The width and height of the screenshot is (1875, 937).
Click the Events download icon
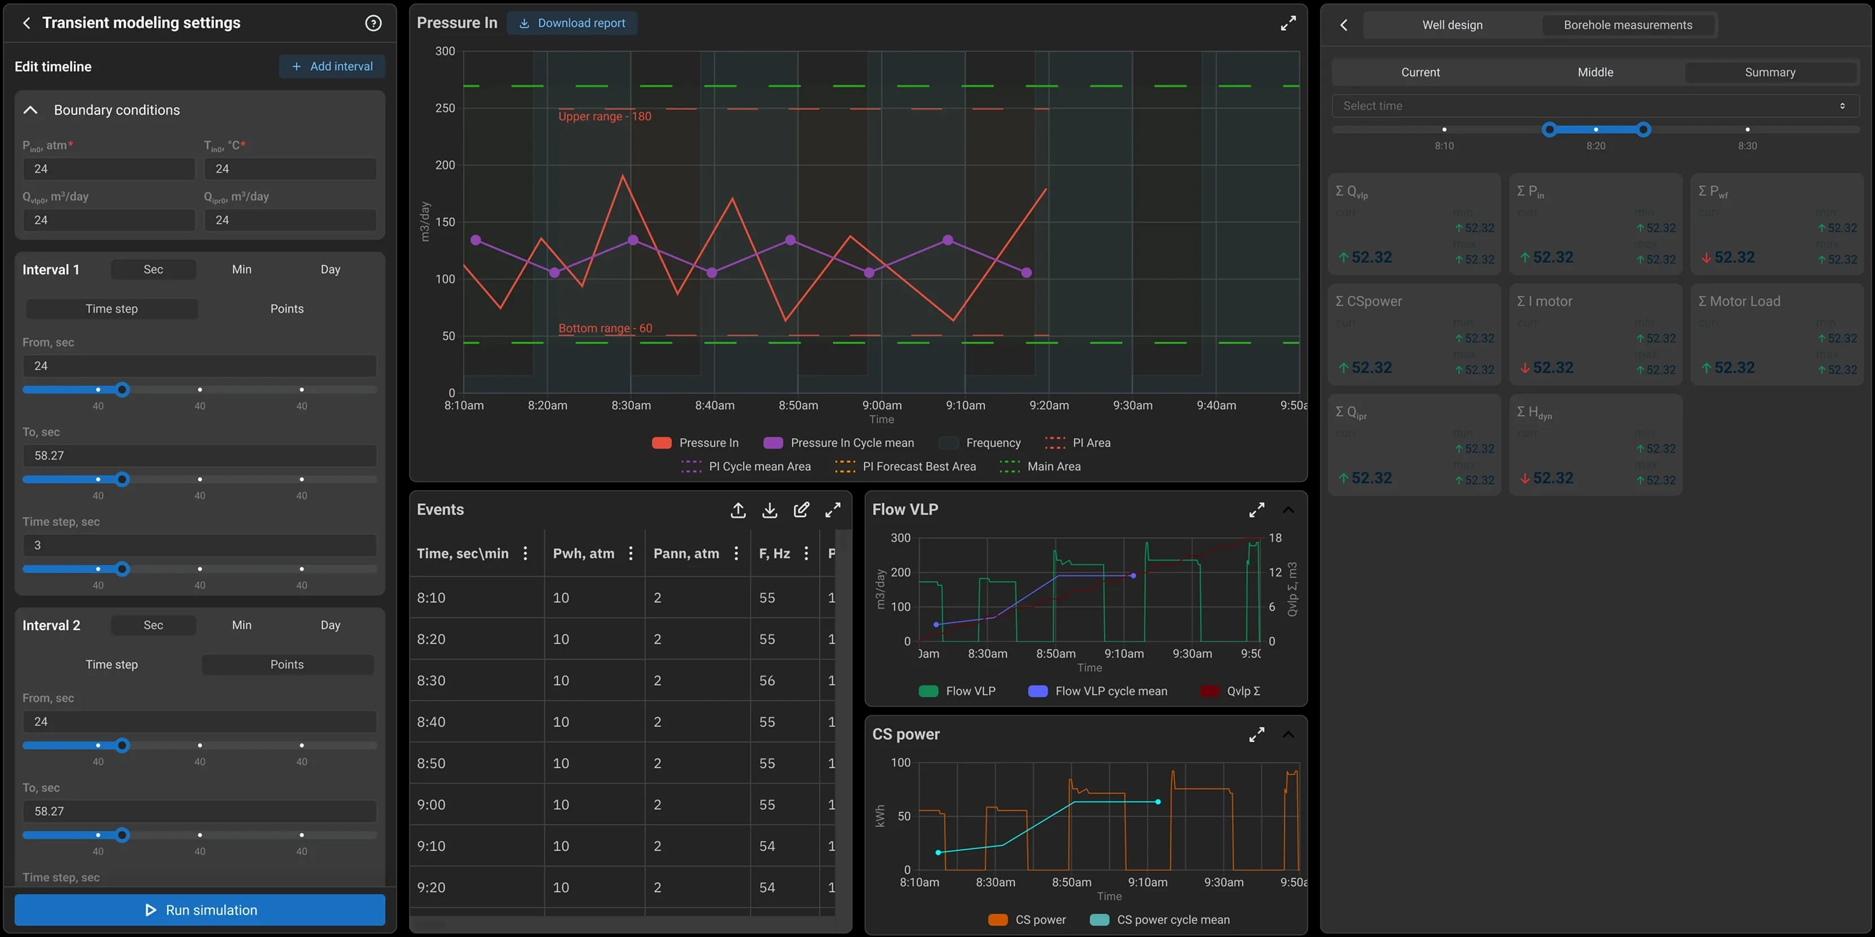click(770, 510)
